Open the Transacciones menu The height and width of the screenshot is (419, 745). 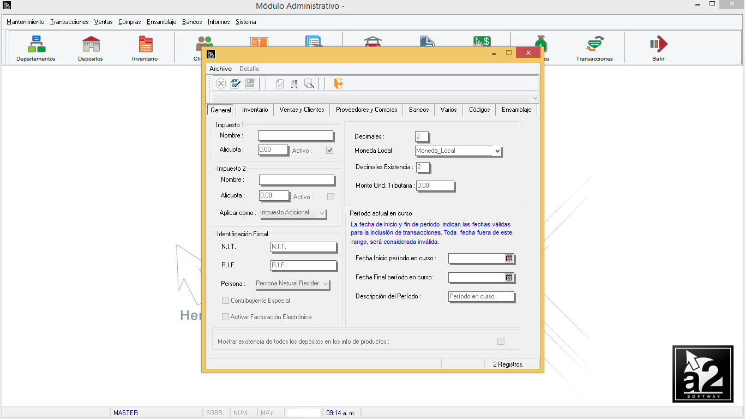[69, 22]
